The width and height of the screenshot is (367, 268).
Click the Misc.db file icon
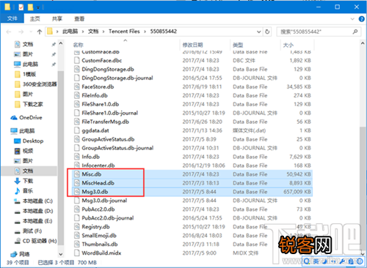pyautogui.click(x=77, y=174)
